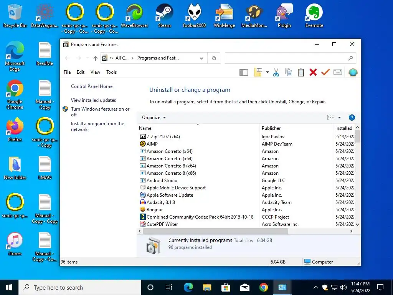Select the ReadMe file on desktop
The image size is (393, 295).
click(x=45, y=54)
